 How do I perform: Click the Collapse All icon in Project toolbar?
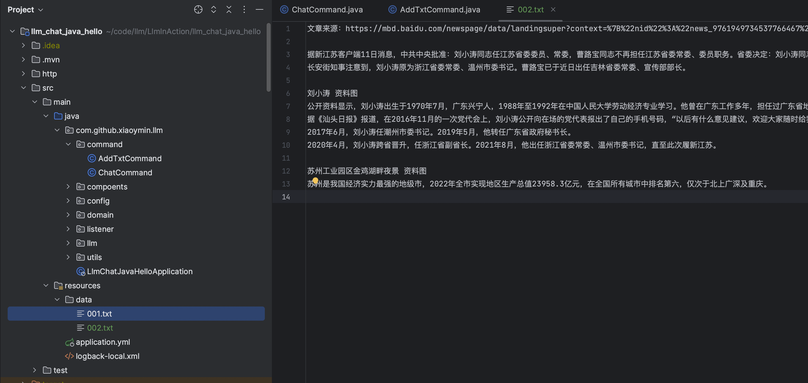[229, 9]
